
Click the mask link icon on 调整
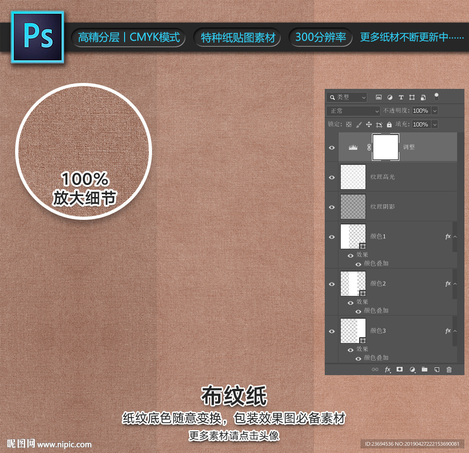click(x=369, y=147)
